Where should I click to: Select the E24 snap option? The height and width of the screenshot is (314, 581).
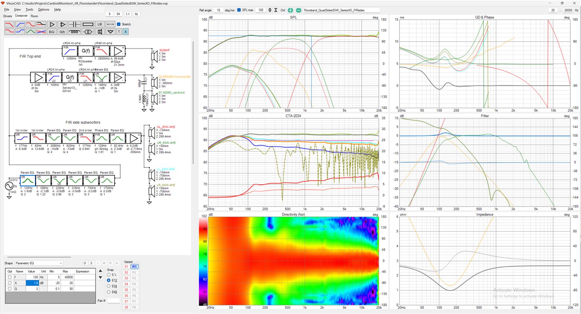109,286
